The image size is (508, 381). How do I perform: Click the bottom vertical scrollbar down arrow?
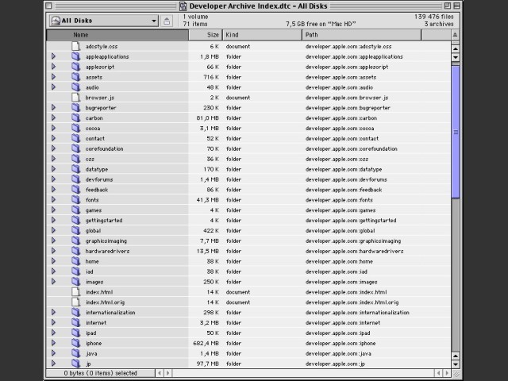tap(456, 364)
